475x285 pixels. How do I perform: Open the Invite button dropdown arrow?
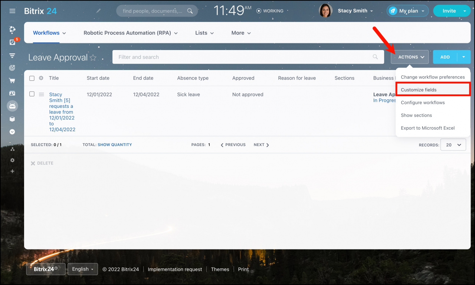pos(465,11)
